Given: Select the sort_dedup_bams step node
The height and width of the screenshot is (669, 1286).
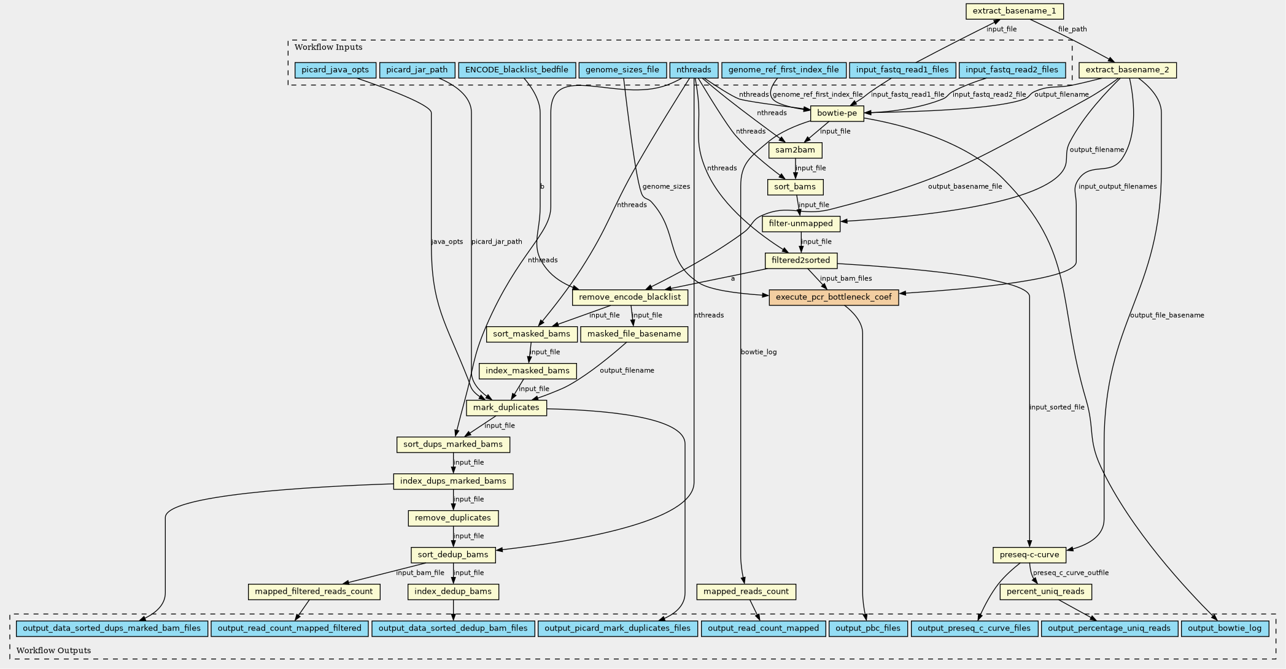Looking at the screenshot, I should [x=453, y=555].
